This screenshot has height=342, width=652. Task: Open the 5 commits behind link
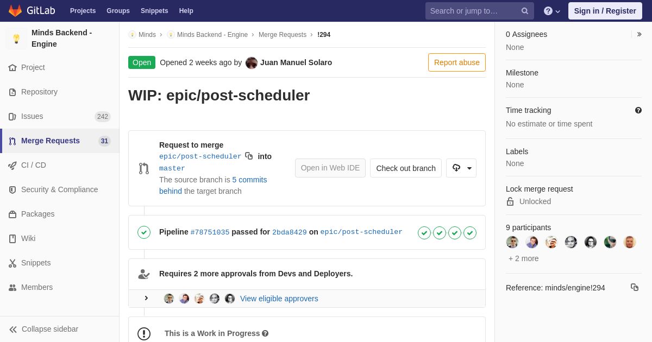213,185
